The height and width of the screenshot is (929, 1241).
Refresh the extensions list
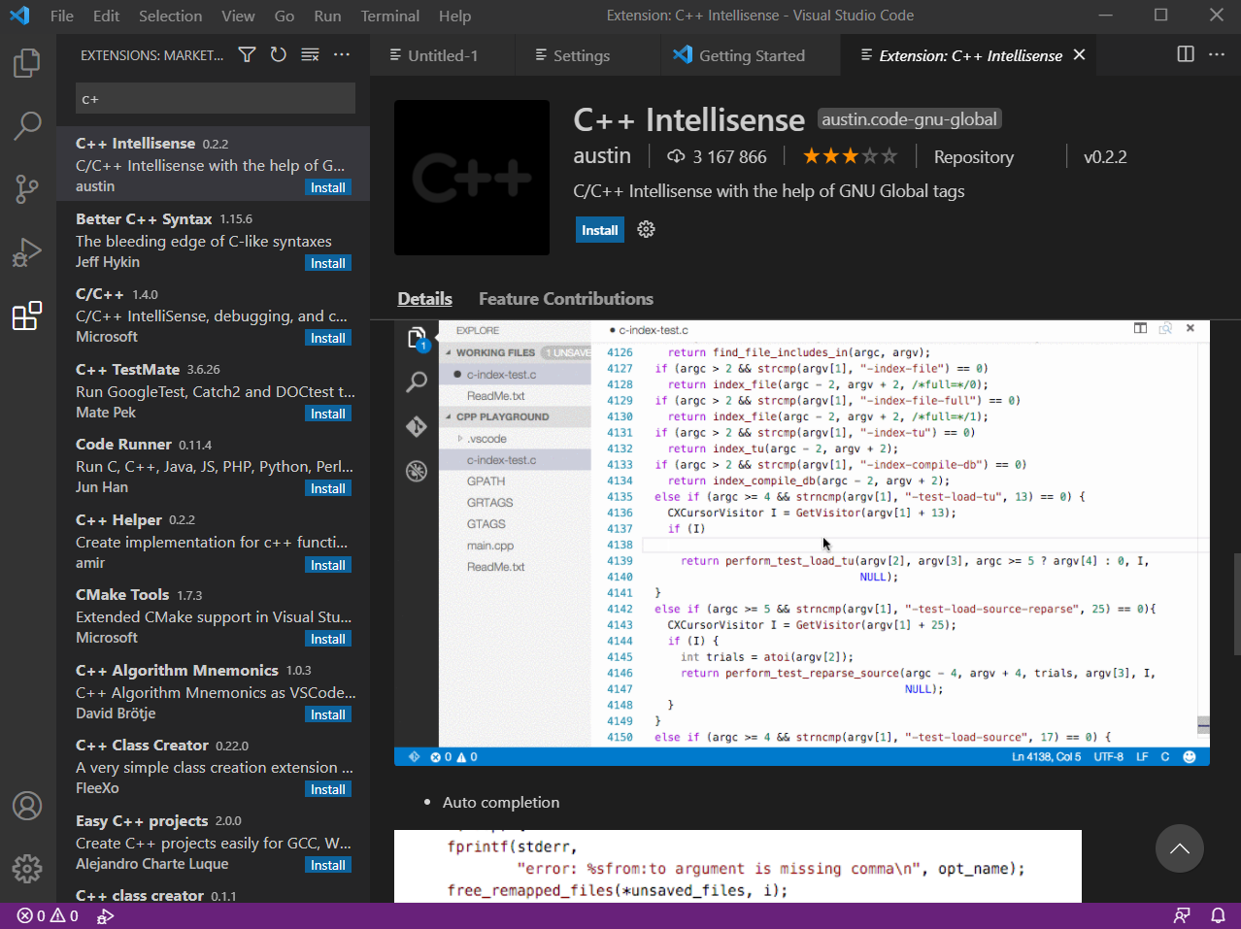click(279, 55)
